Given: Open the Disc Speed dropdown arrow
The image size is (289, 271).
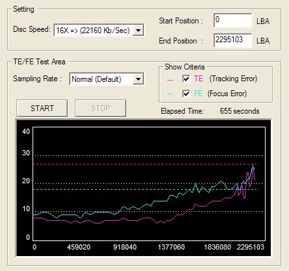Looking at the screenshot, I should click(138, 30).
